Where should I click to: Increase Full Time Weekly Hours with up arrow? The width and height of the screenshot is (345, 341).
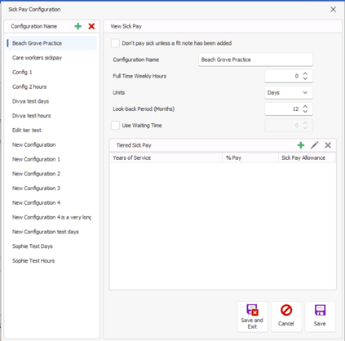click(305, 73)
